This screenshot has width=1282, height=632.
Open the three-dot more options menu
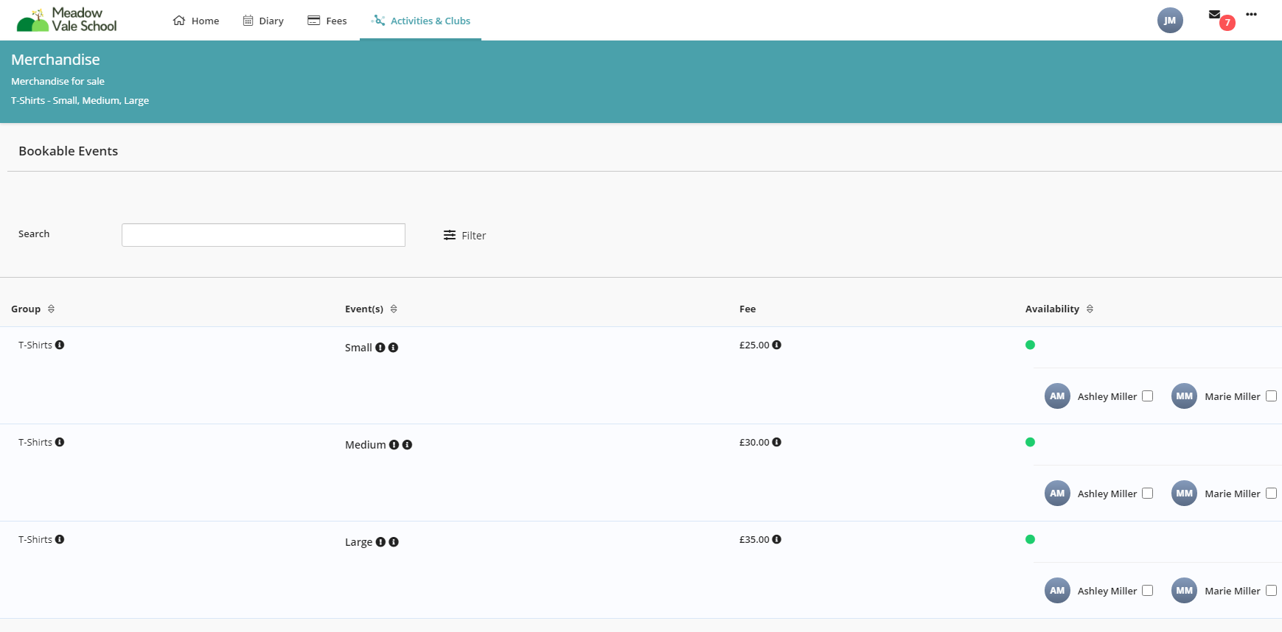(x=1251, y=15)
